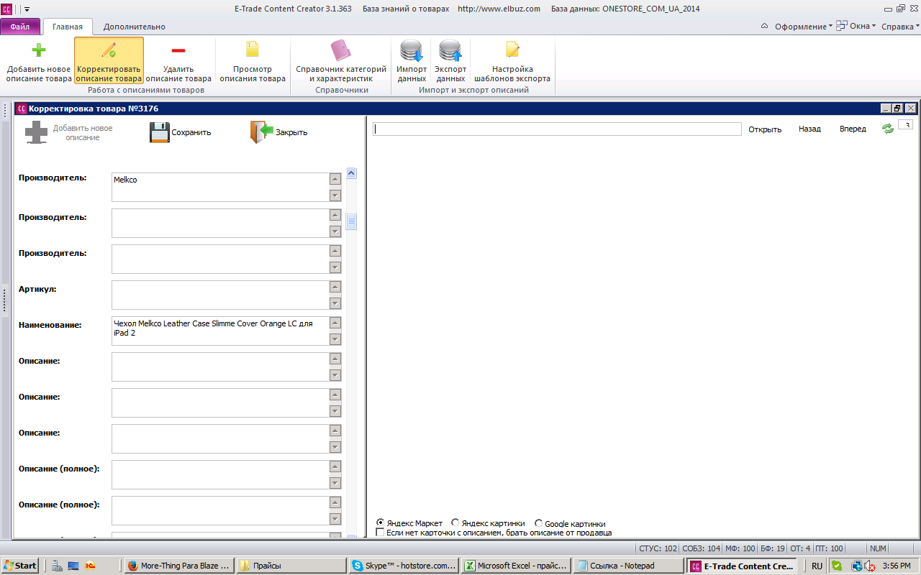Select the Google картинки radio button
921x575 pixels.
click(x=539, y=523)
